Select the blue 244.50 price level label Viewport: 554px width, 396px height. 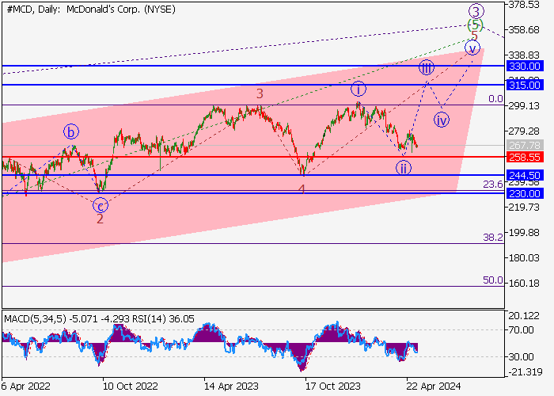pos(525,175)
